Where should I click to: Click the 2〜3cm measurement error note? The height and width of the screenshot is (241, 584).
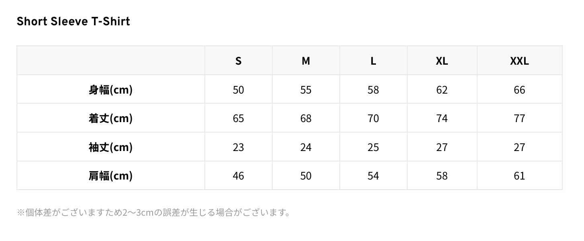coord(153,212)
